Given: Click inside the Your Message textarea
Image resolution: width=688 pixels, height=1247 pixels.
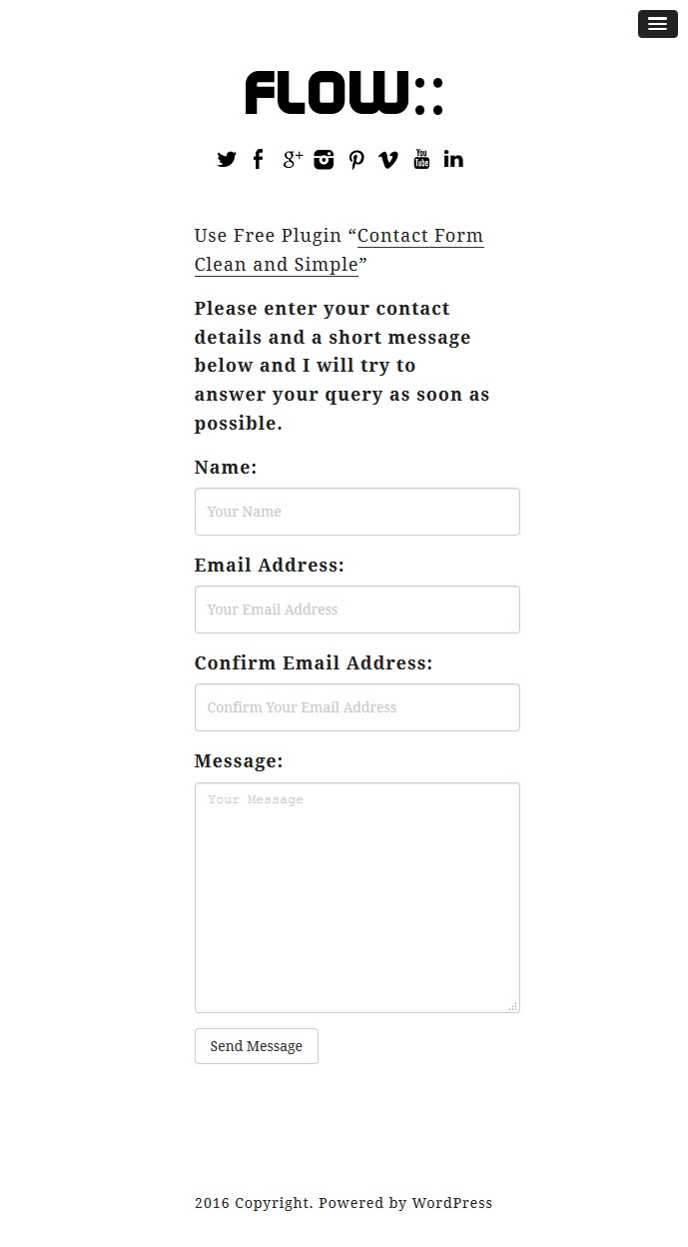Looking at the screenshot, I should coord(356,897).
